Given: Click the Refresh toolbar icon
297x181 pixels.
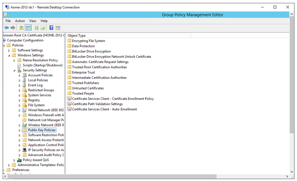Looking at the screenshot, I should [37, 28].
